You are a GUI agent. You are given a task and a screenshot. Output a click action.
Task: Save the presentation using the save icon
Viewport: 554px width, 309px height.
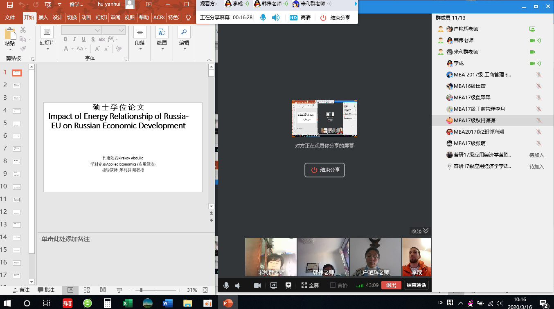[x=9, y=5]
